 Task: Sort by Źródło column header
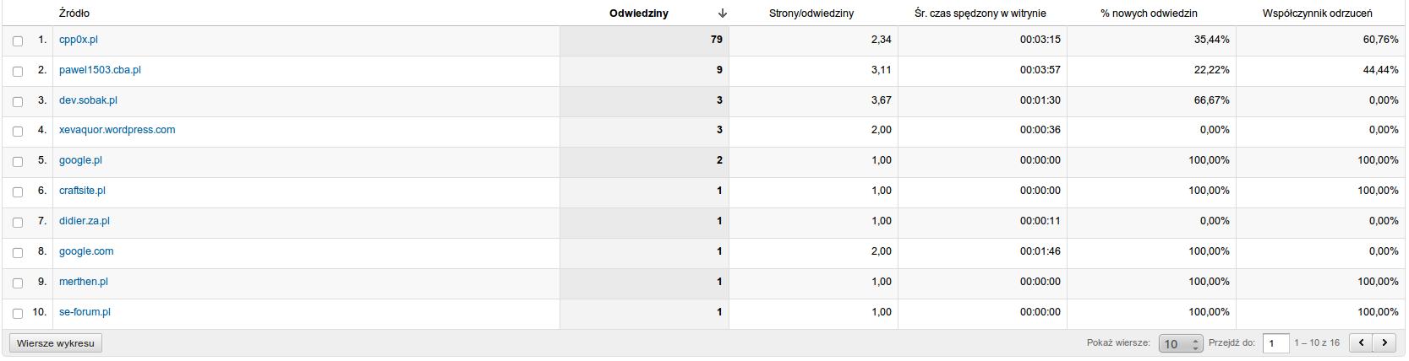74,13
